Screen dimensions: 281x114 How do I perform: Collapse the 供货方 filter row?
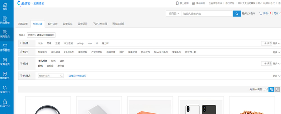[x=21, y=76]
